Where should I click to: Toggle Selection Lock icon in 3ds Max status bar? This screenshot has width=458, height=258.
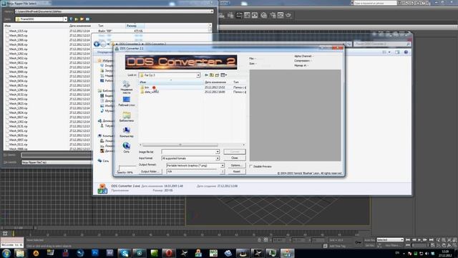pos(259,240)
